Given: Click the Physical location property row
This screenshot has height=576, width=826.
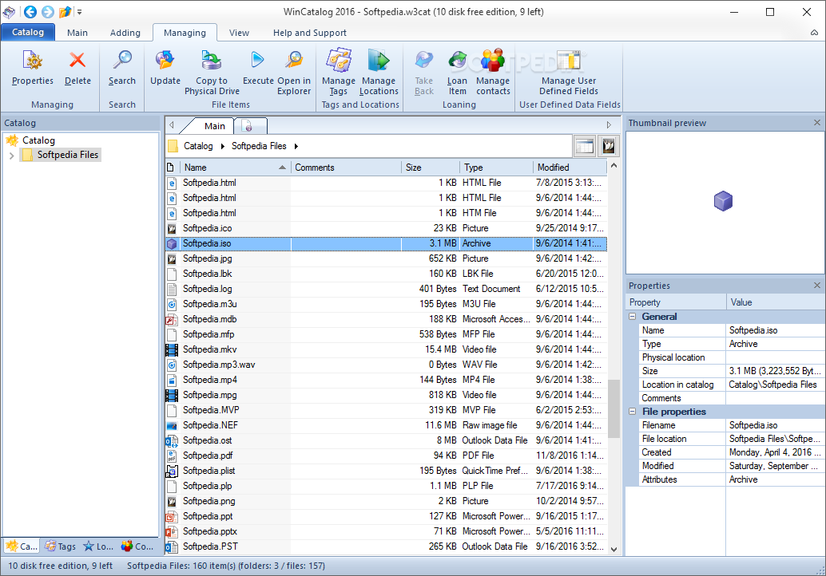Looking at the screenshot, I should point(731,357).
